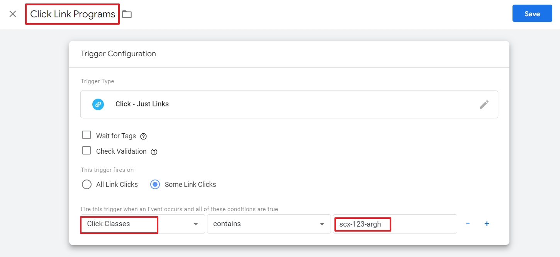Enable the Wait for Tags checkbox
The width and height of the screenshot is (560, 257).
coord(87,135)
